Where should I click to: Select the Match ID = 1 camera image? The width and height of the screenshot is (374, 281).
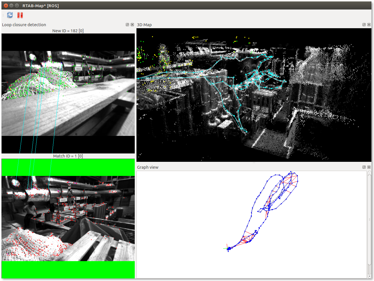coord(68,219)
